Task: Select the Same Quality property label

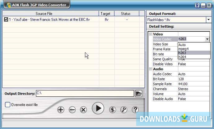Action: (x=163, y=59)
